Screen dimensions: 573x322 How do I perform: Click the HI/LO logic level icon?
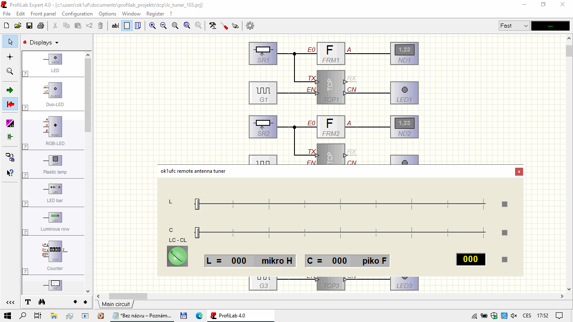tap(10, 123)
